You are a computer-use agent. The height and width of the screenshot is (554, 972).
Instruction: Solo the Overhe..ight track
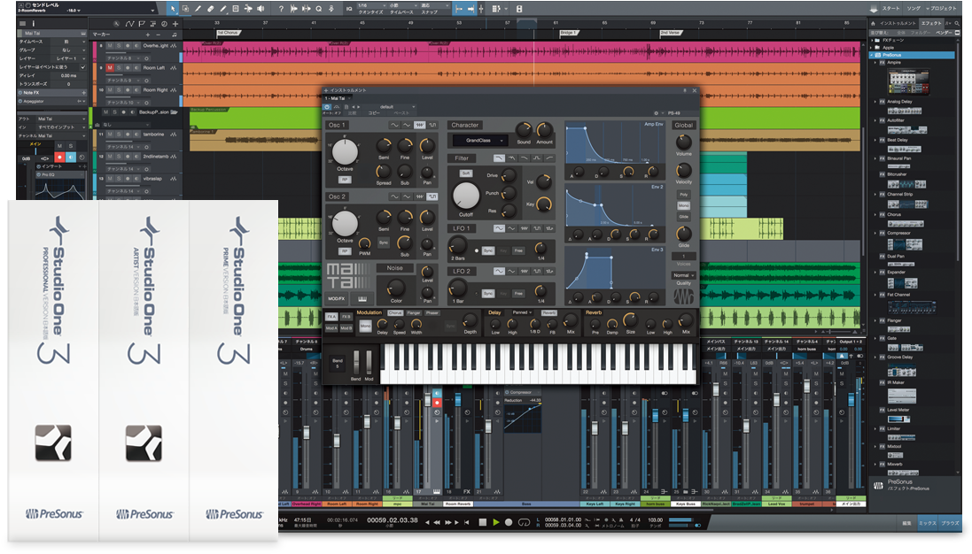119,46
